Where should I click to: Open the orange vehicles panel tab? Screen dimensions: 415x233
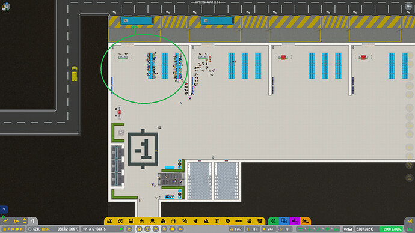(x=305, y=220)
